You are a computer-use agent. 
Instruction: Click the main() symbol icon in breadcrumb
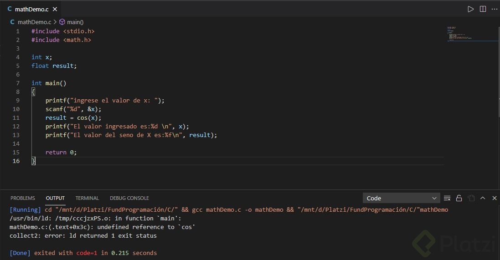(x=62, y=22)
